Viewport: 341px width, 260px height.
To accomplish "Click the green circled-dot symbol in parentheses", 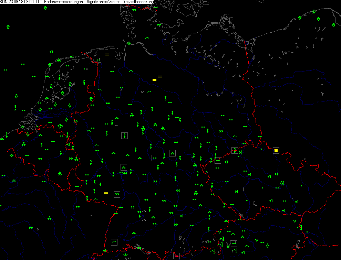I will (x=240, y=152).
